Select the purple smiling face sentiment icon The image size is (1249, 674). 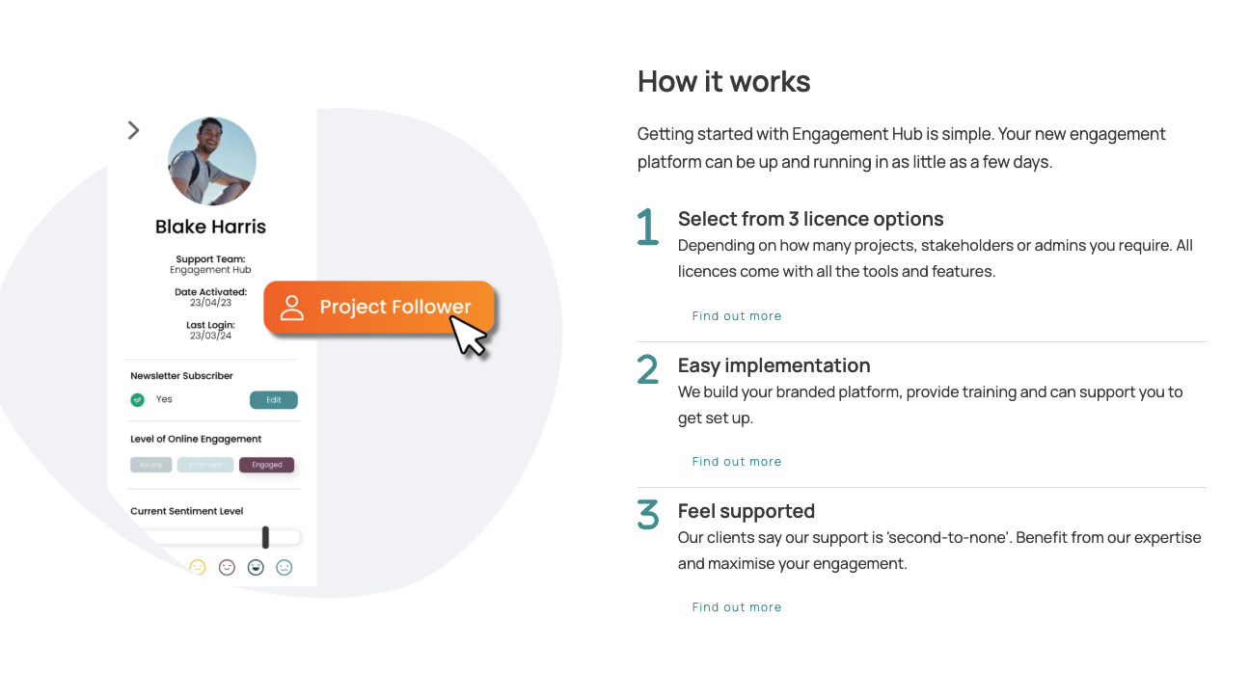(x=227, y=568)
